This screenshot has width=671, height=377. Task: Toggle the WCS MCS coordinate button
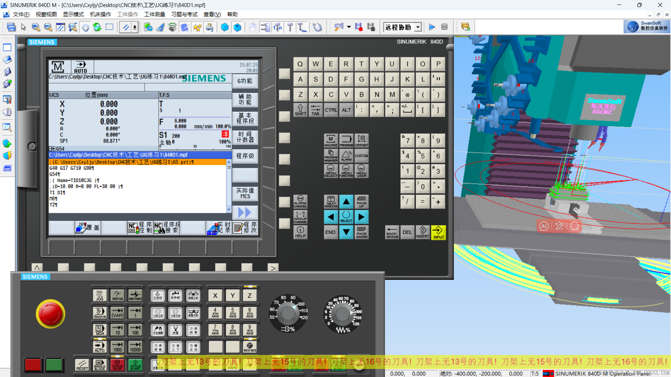[250, 347]
